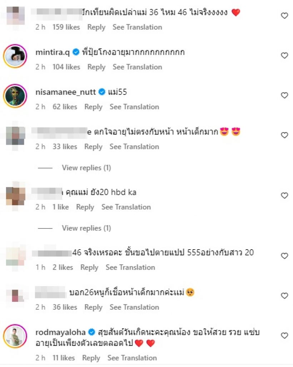Tap heart on rodmayaloha's birthday comment
Viewport: 293px width, 367px height.
tap(284, 335)
